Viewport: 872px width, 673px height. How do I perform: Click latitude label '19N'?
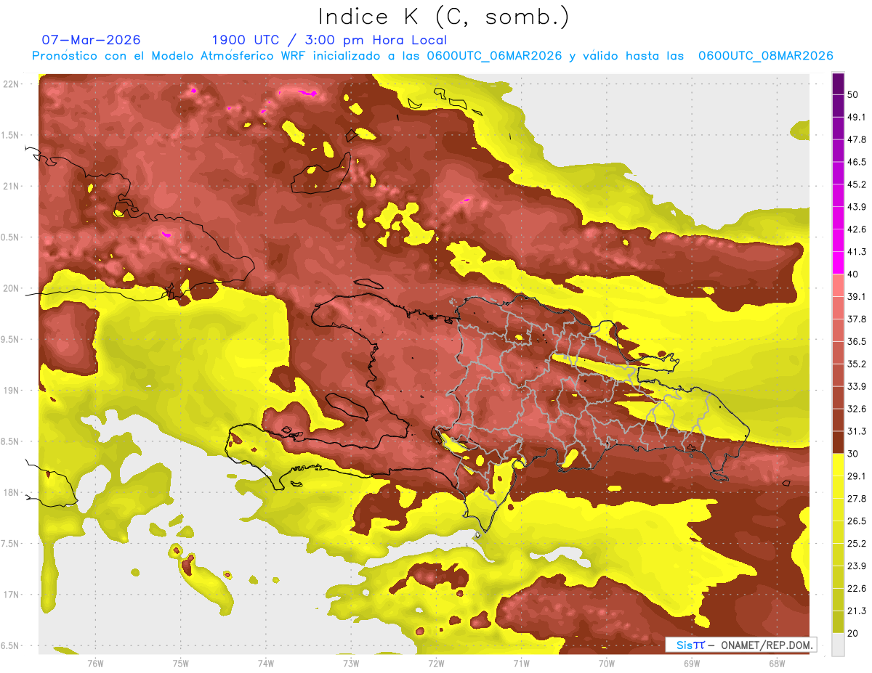[x=12, y=391]
